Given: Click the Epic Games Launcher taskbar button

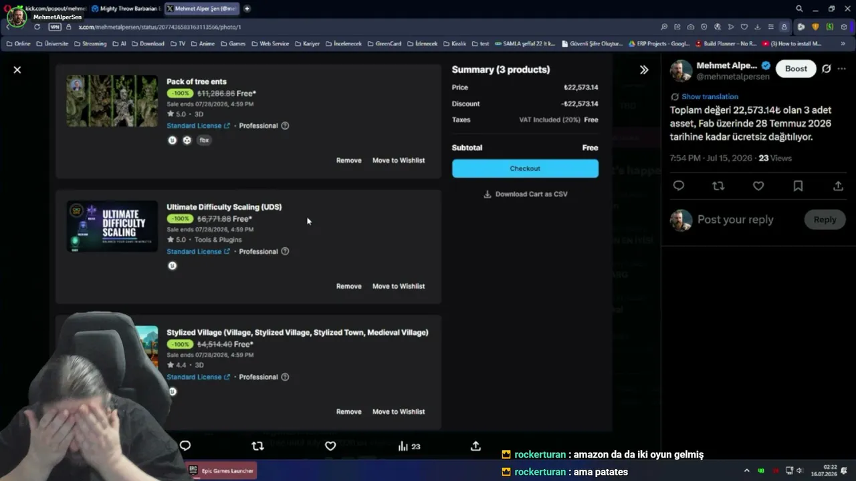Looking at the screenshot, I should pos(221,470).
